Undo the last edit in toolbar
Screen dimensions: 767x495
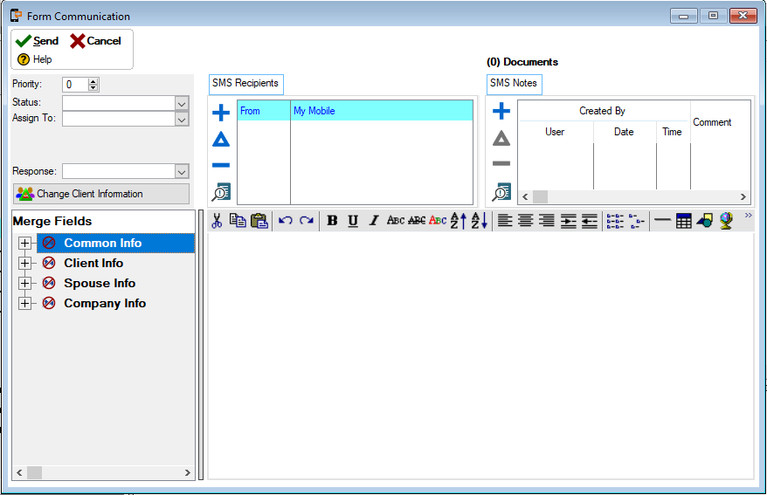[286, 221]
